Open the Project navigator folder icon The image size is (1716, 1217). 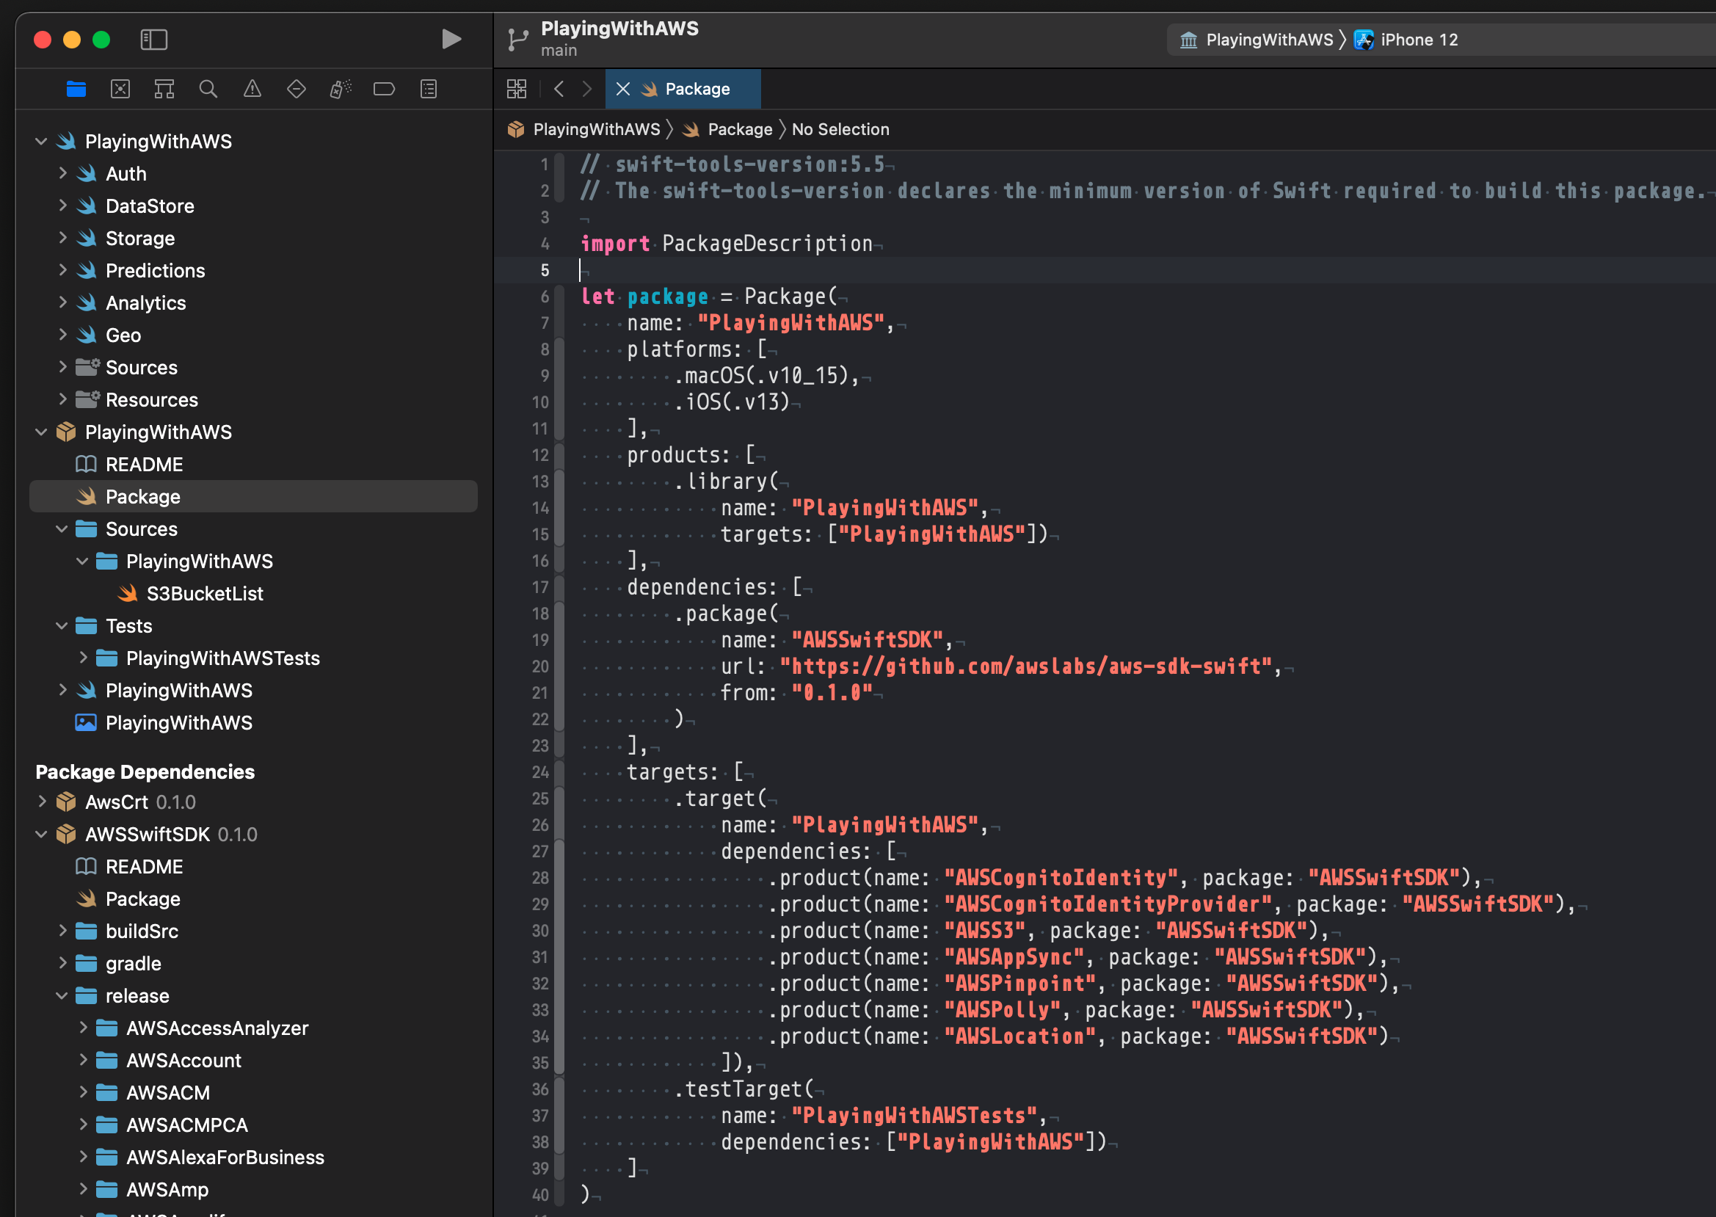coord(76,89)
